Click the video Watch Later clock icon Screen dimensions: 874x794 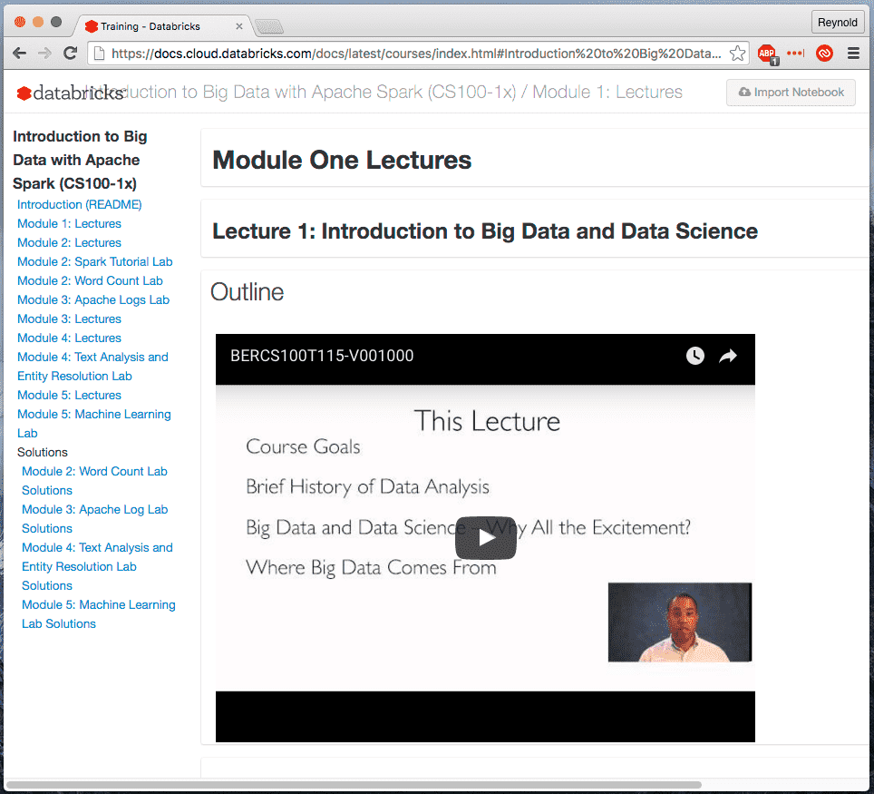[694, 356]
